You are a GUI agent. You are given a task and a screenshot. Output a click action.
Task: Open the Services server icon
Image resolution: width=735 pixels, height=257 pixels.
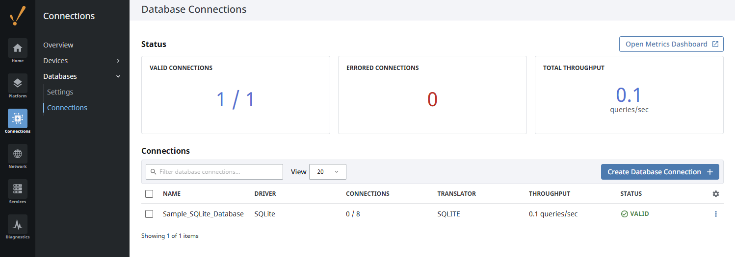coord(18,189)
